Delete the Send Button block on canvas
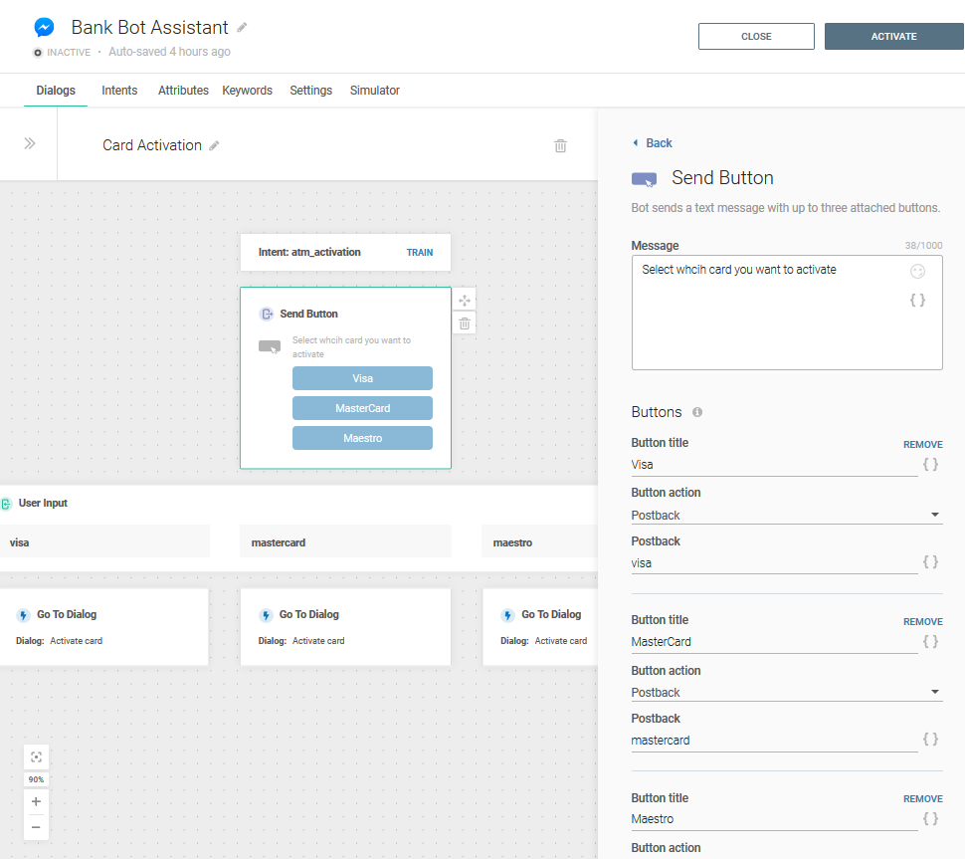 pos(465,323)
